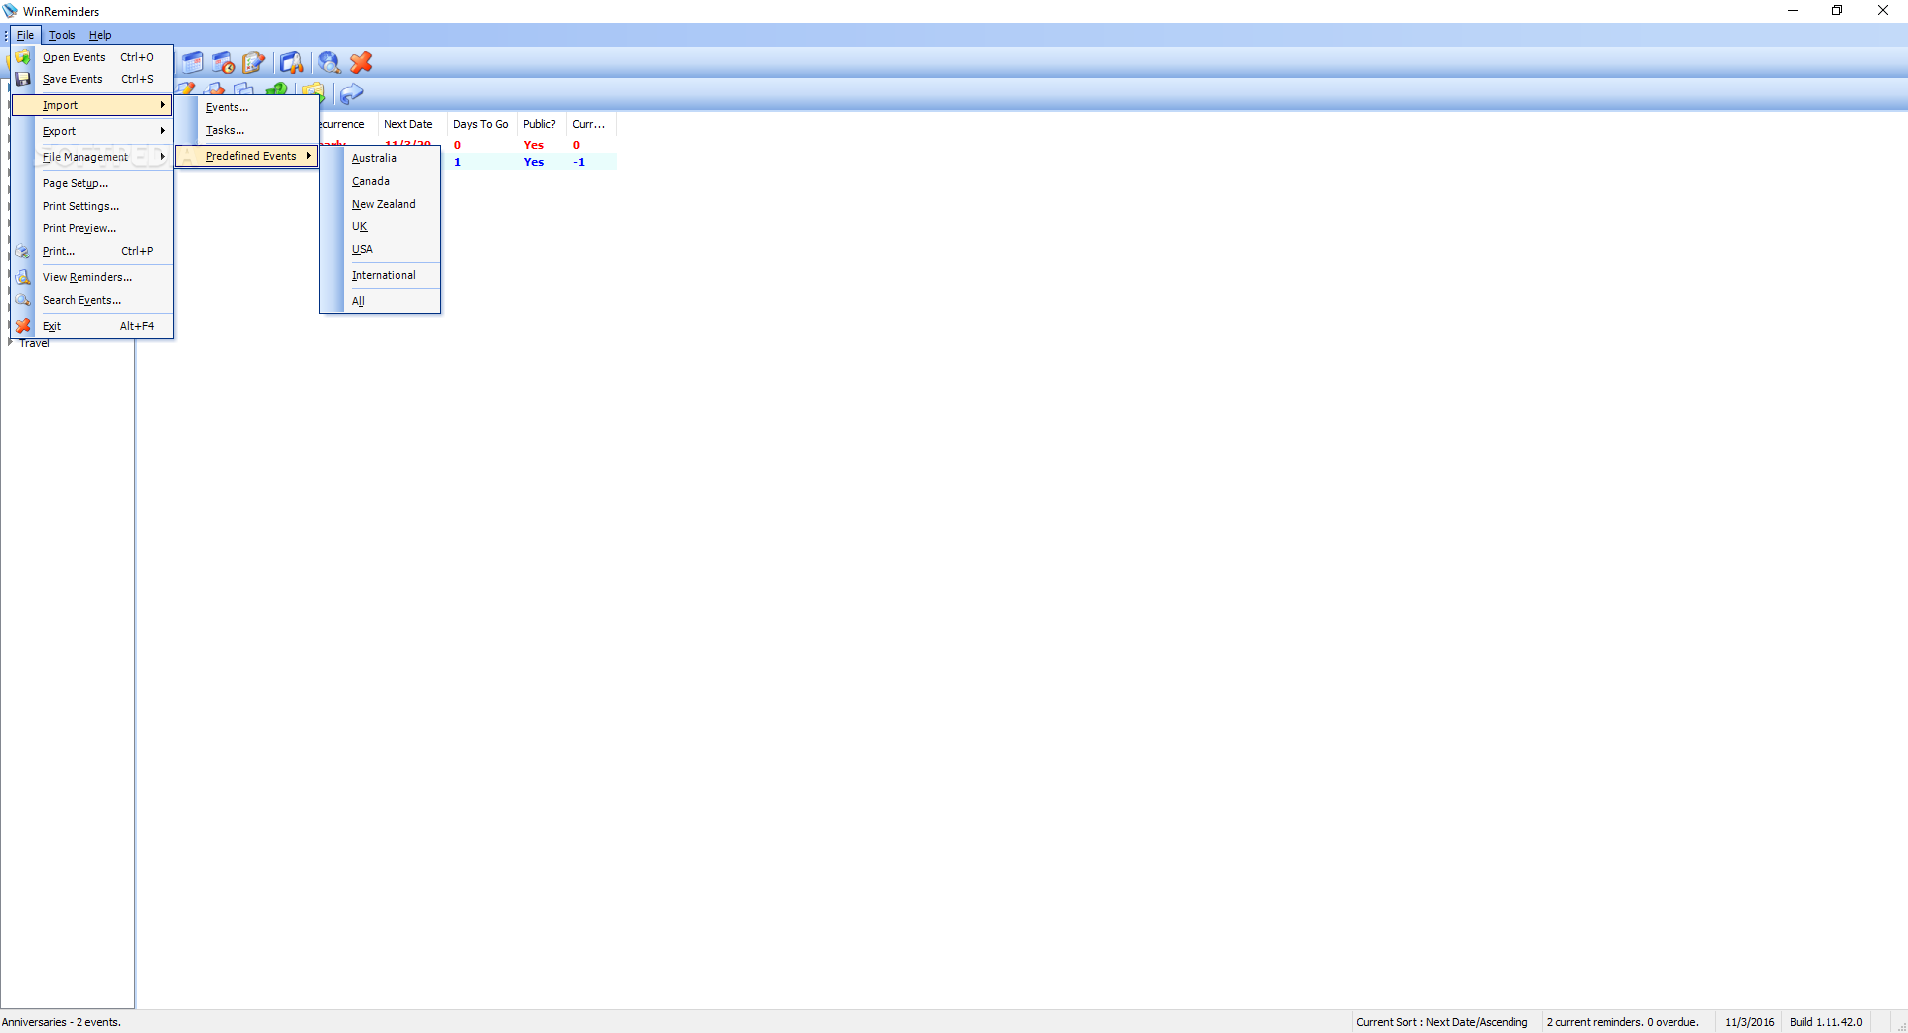Viewport: 1908px width, 1033px height.
Task: Choose Print... menu entry
Action: (92, 251)
